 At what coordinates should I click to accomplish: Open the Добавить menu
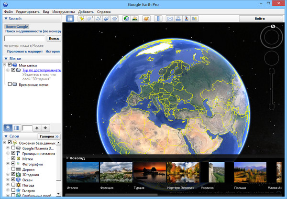(x=85, y=11)
